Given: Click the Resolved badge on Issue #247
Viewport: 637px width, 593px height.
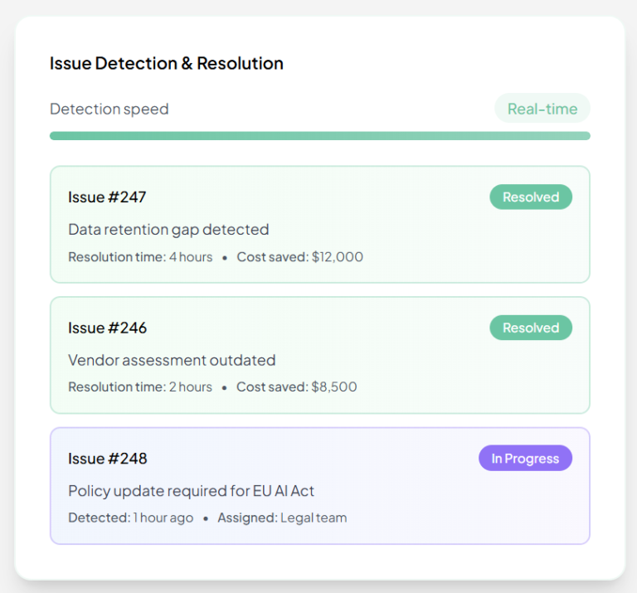Looking at the screenshot, I should point(530,197).
